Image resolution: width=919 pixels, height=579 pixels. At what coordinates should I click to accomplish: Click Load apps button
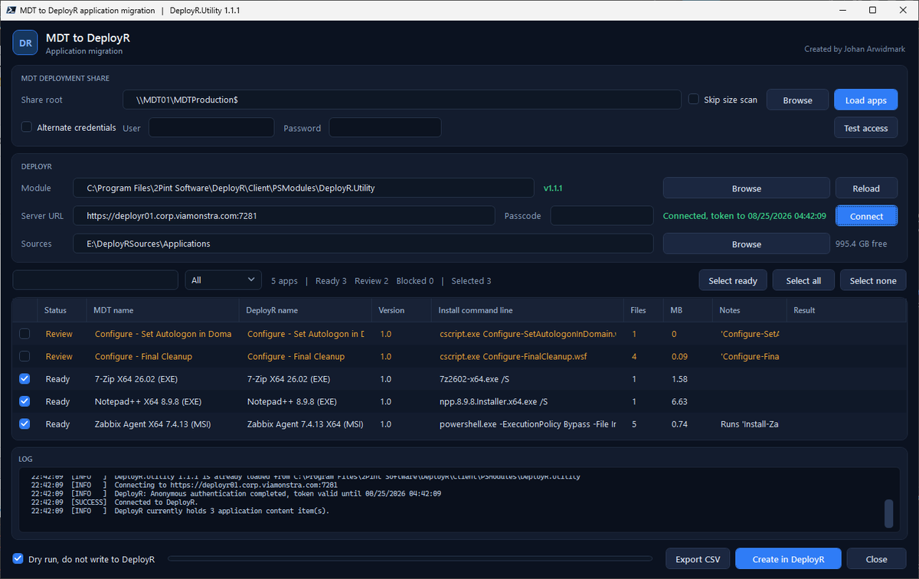click(865, 100)
